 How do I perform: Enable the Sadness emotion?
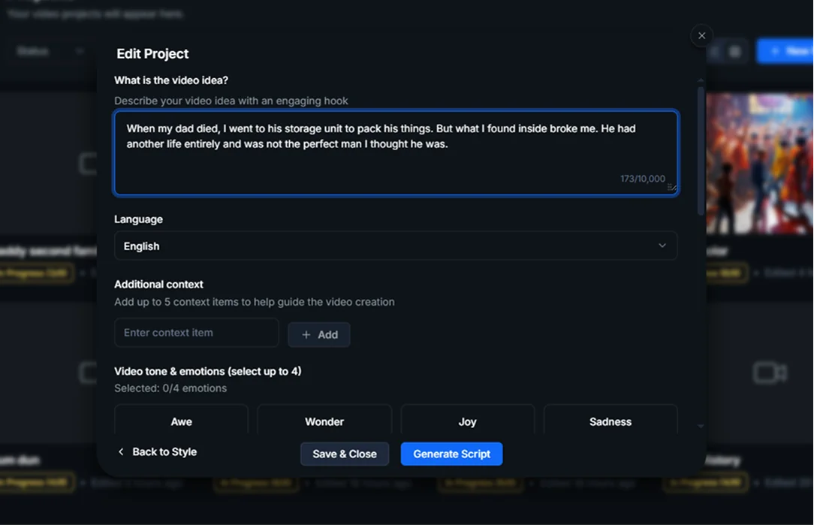click(610, 421)
